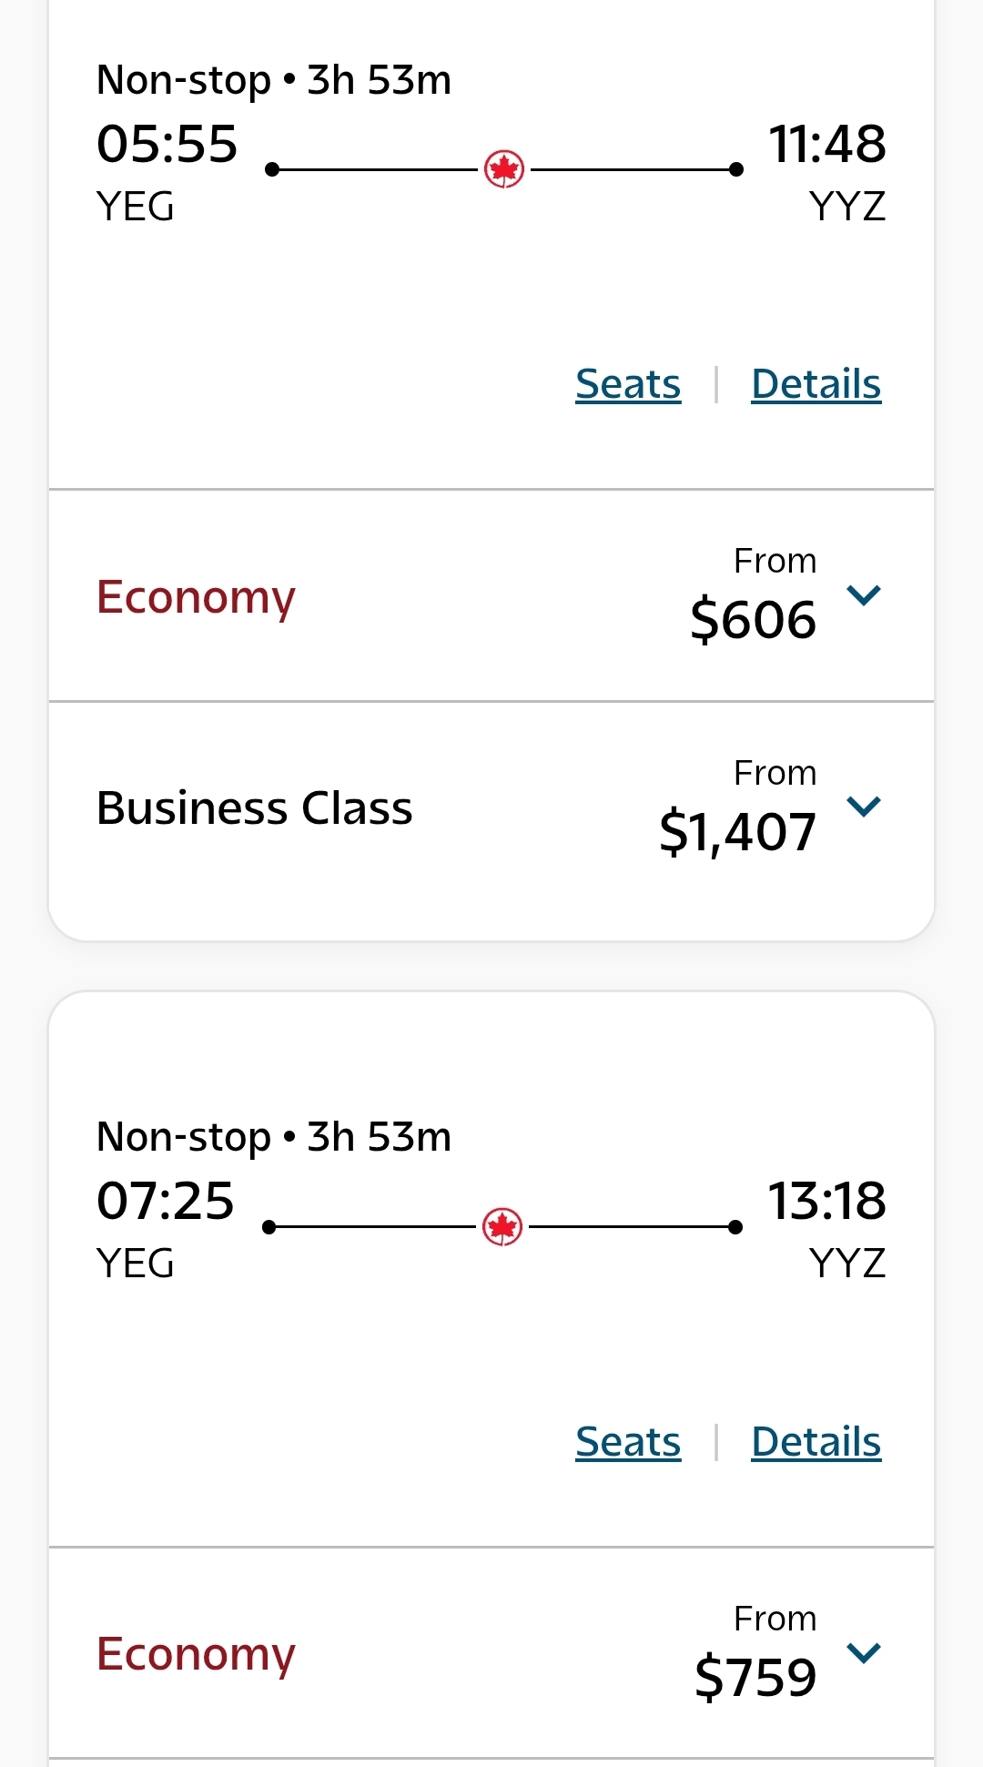This screenshot has height=1767, width=983.
Task: Tap the 07:25 YEG departure time
Action: [x=166, y=1201]
